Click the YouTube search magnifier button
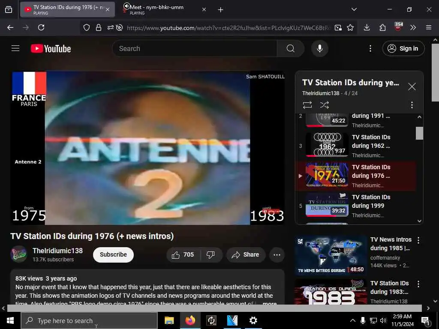Viewport: 439px width, 329px height. click(290, 48)
